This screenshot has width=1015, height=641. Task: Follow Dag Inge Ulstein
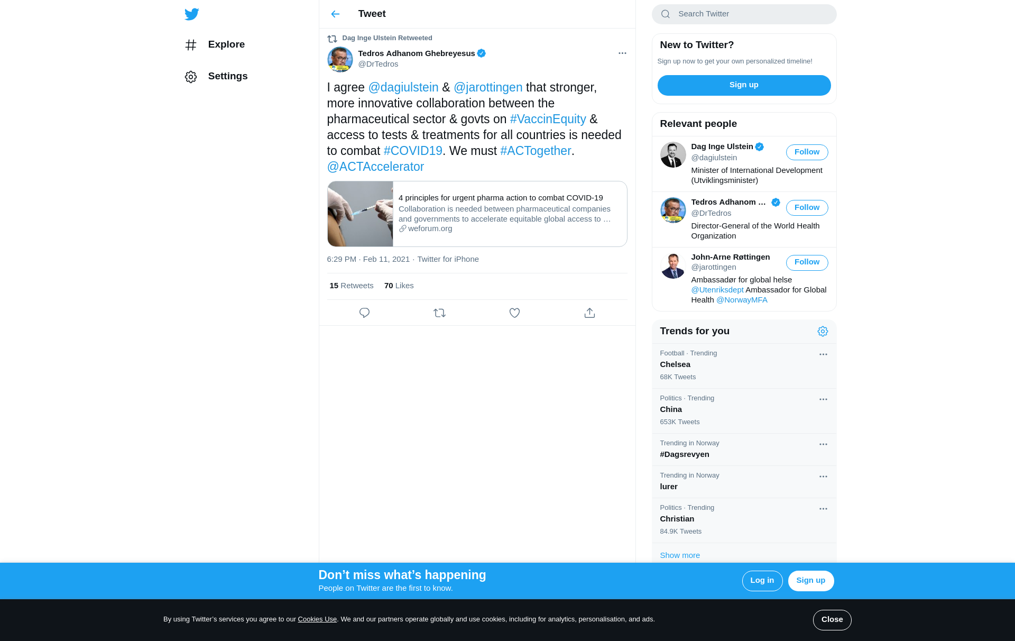pos(807,152)
